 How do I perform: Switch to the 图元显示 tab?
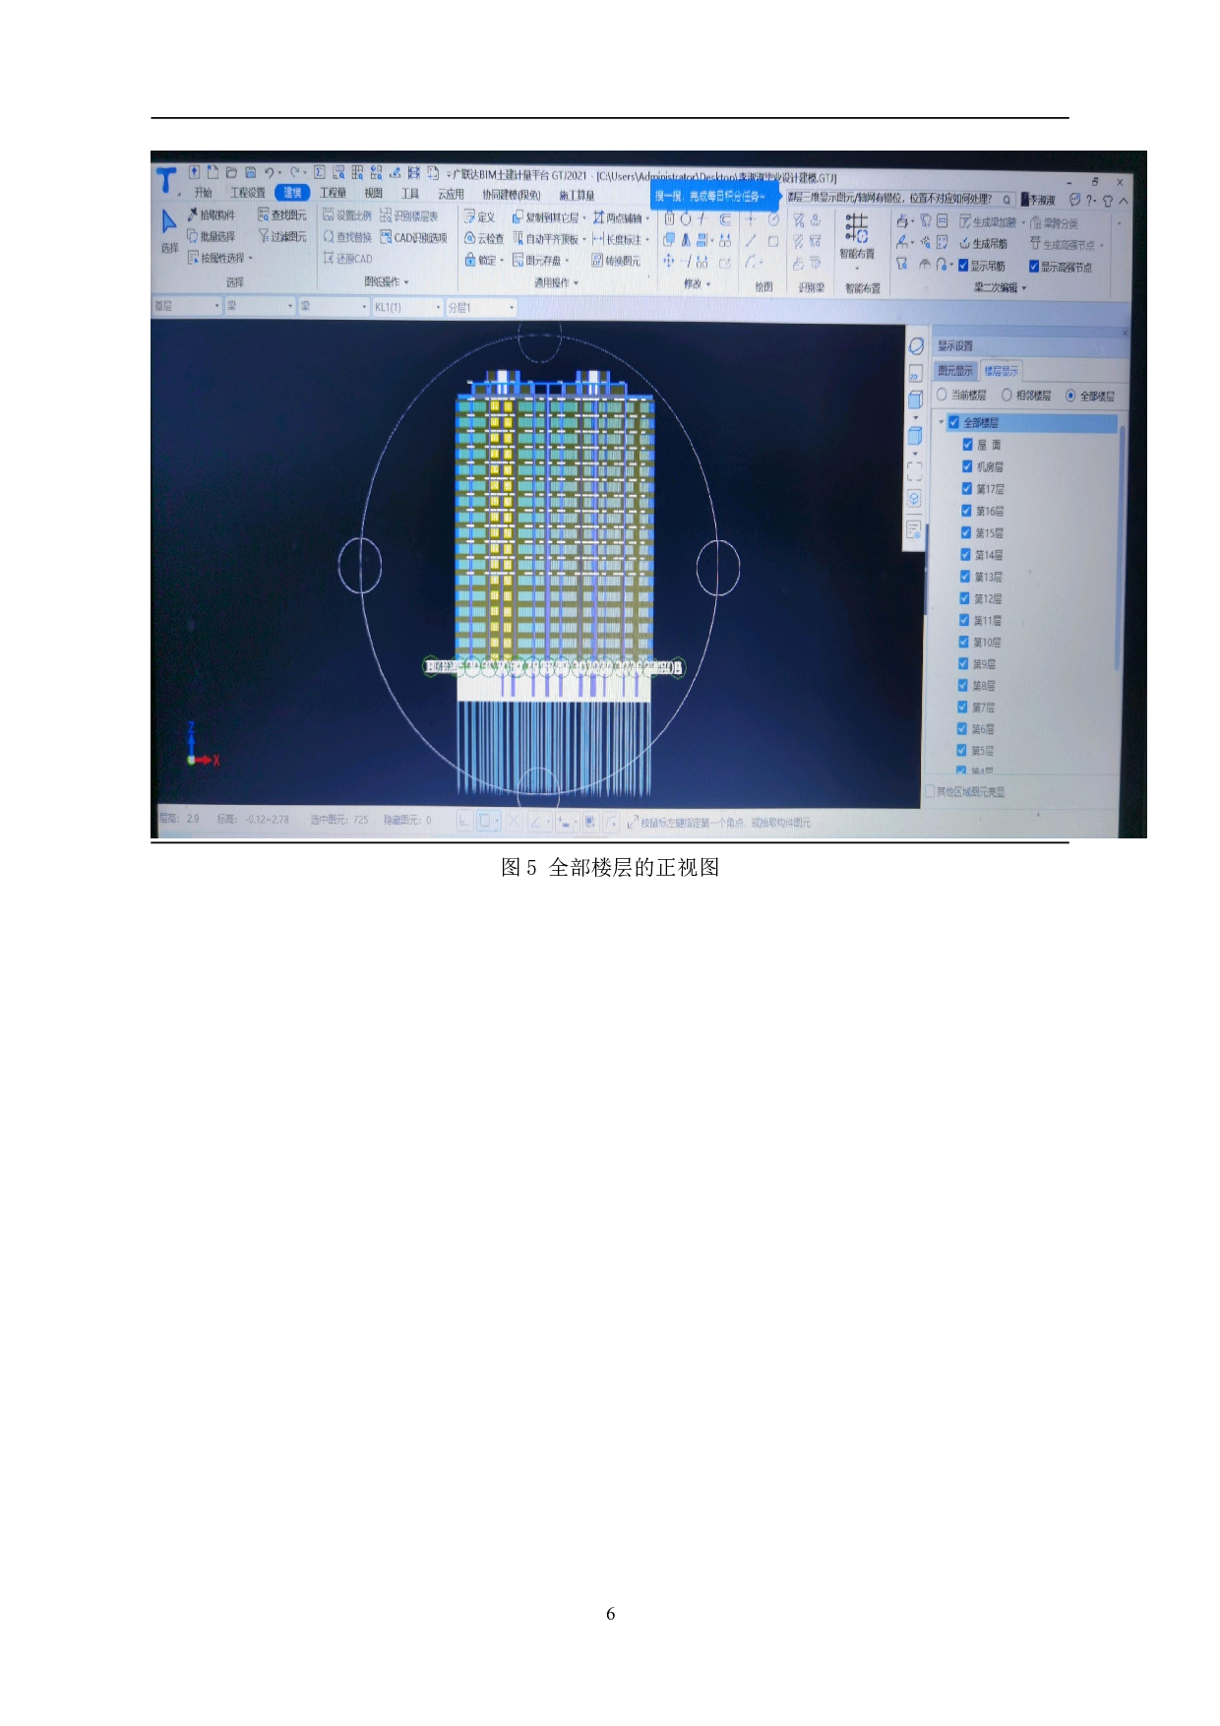pos(954,371)
